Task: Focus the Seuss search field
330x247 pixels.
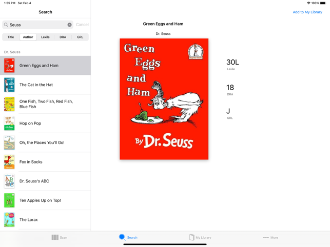Action: [x=37, y=25]
